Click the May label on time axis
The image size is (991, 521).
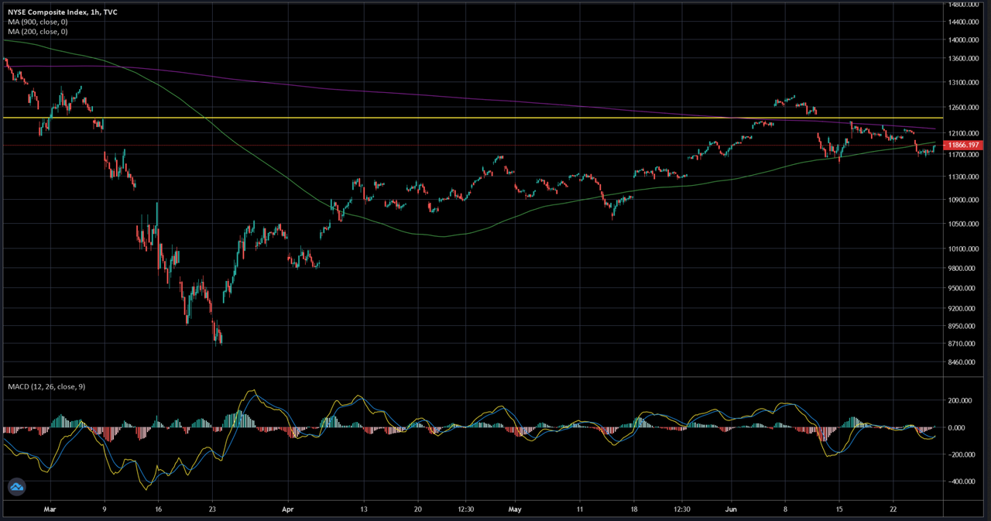pos(516,511)
